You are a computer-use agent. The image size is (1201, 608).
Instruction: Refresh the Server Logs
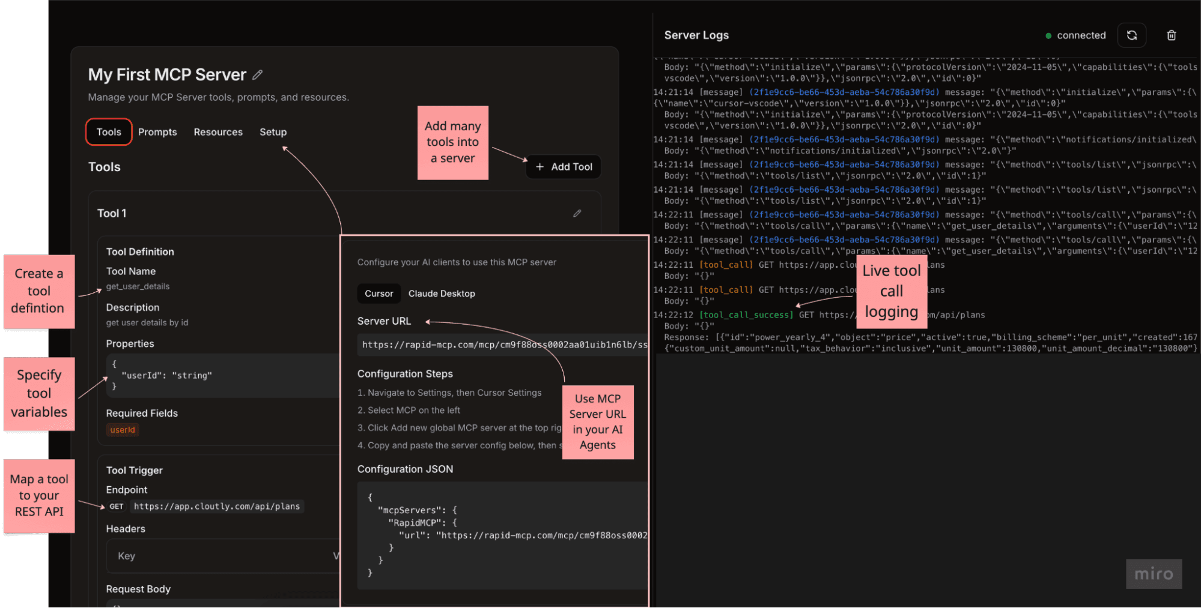coord(1132,35)
